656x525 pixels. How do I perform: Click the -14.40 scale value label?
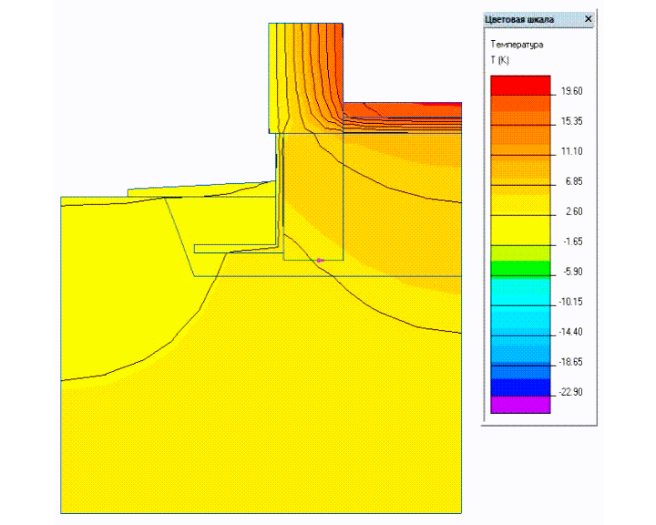pyautogui.click(x=571, y=332)
